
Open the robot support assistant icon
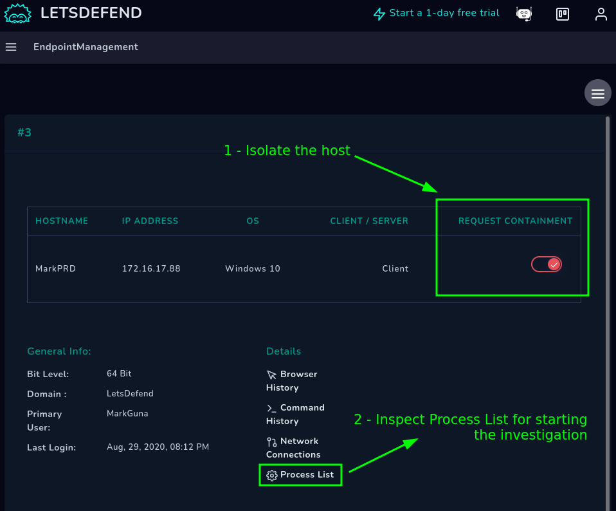(524, 14)
